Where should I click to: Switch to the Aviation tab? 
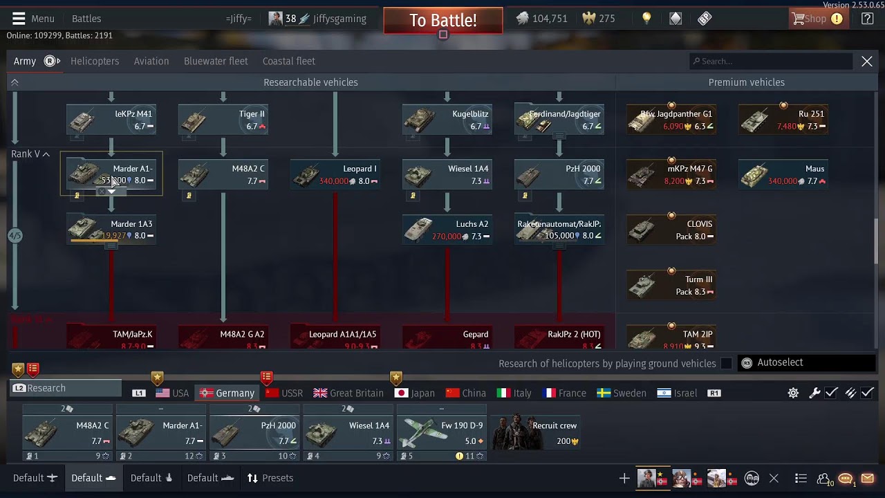(x=151, y=61)
